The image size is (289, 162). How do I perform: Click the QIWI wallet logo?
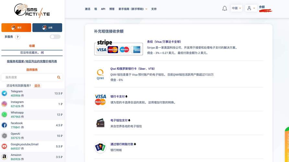[x=100, y=74]
